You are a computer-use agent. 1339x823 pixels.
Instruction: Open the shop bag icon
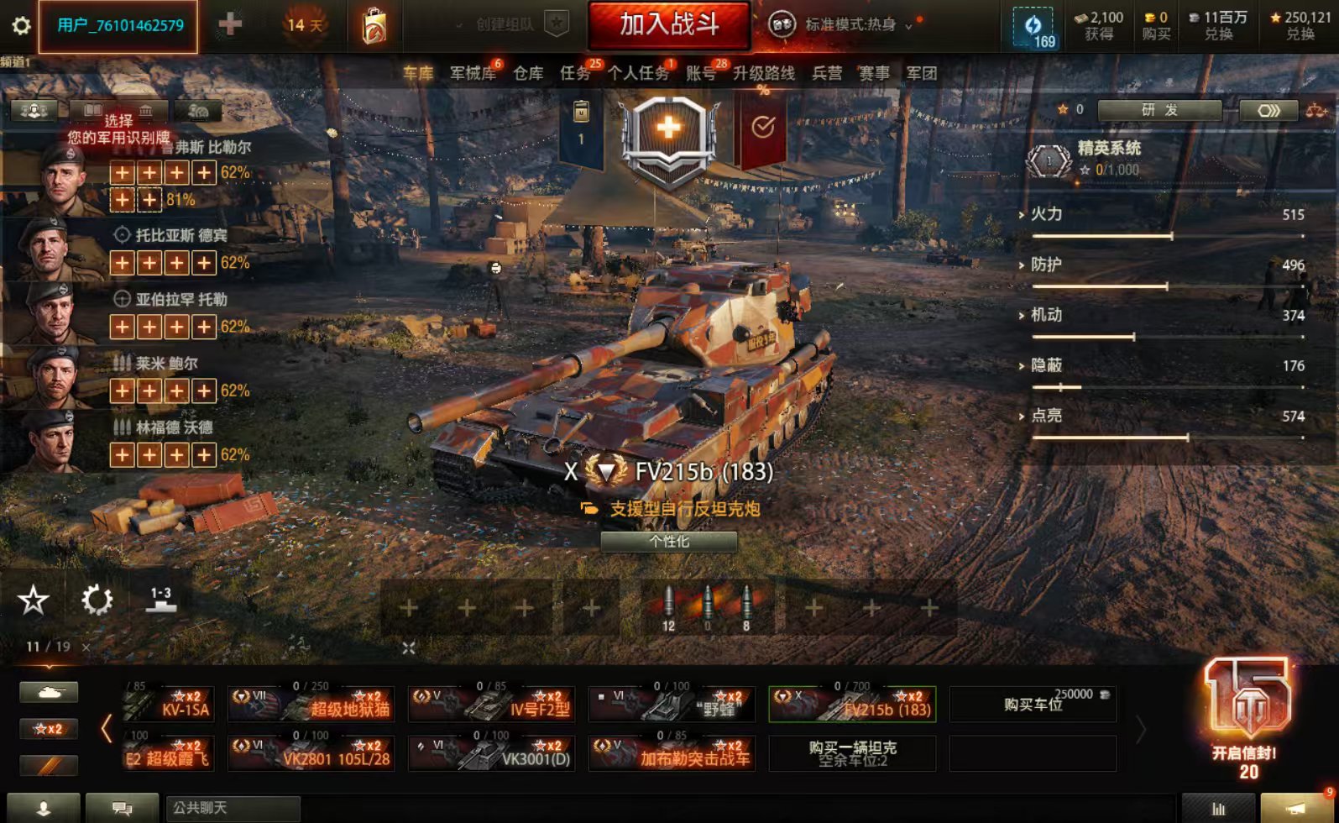pos(374,26)
